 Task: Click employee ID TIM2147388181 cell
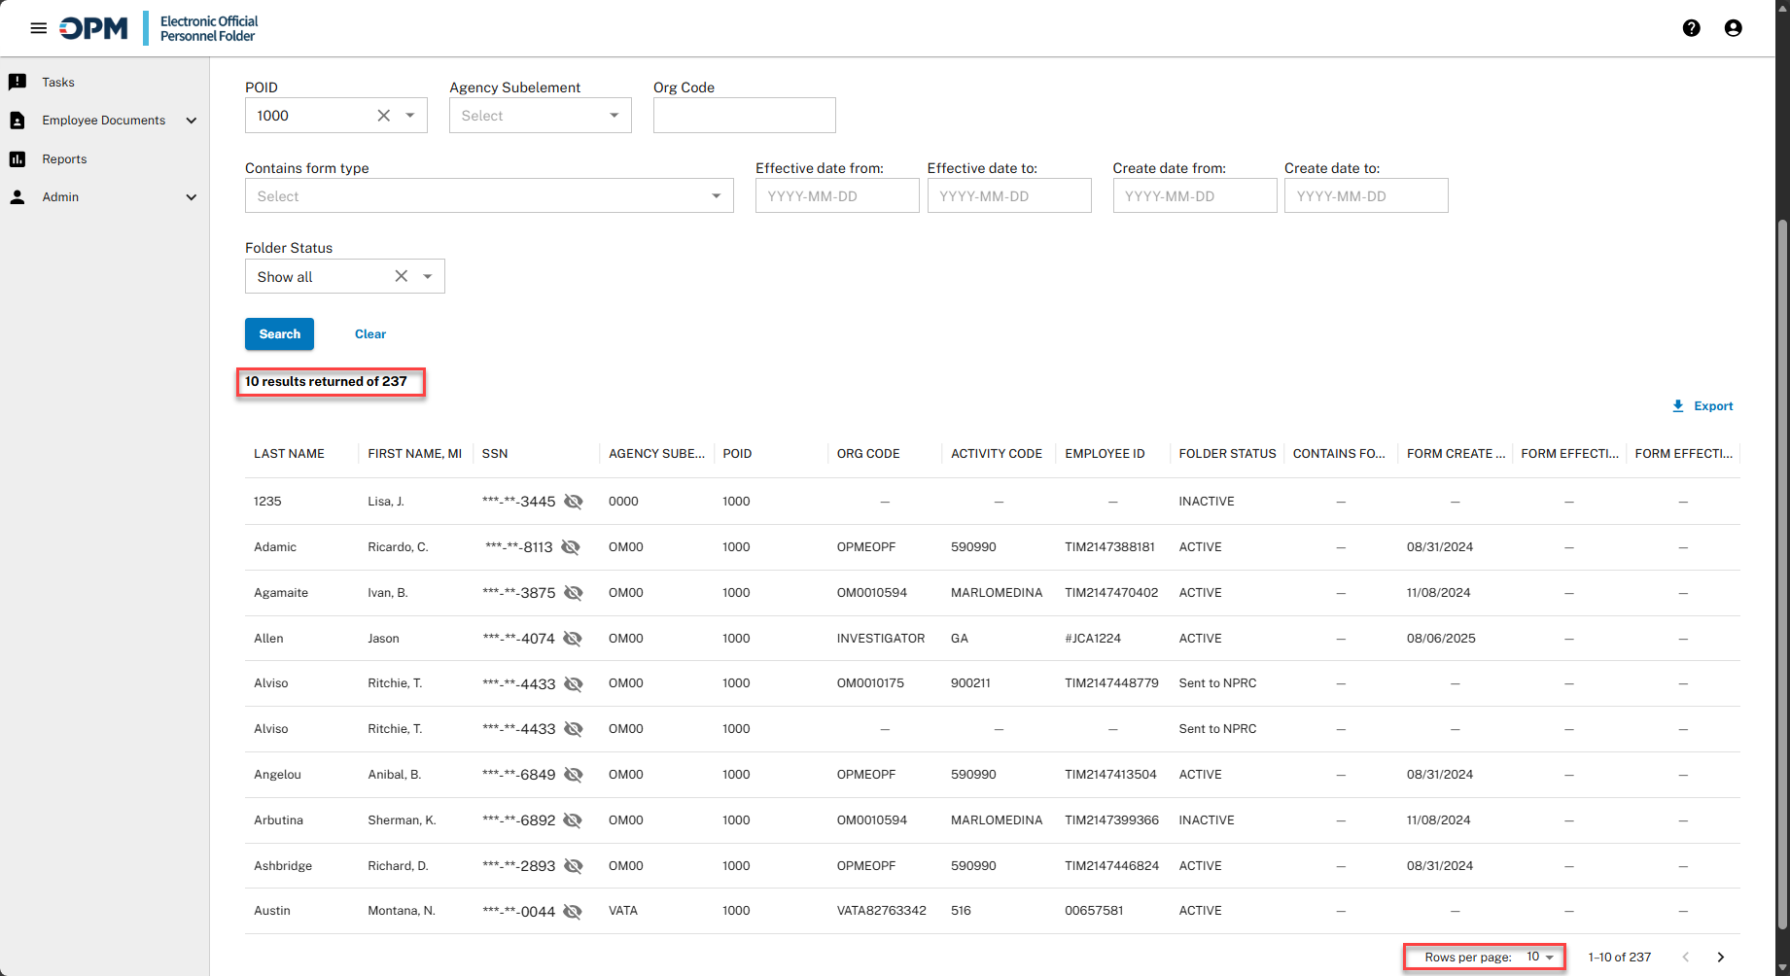[x=1109, y=547]
